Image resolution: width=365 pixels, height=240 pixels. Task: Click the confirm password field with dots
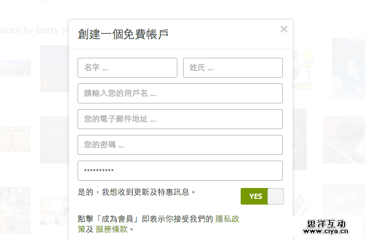pyautogui.click(x=180, y=170)
